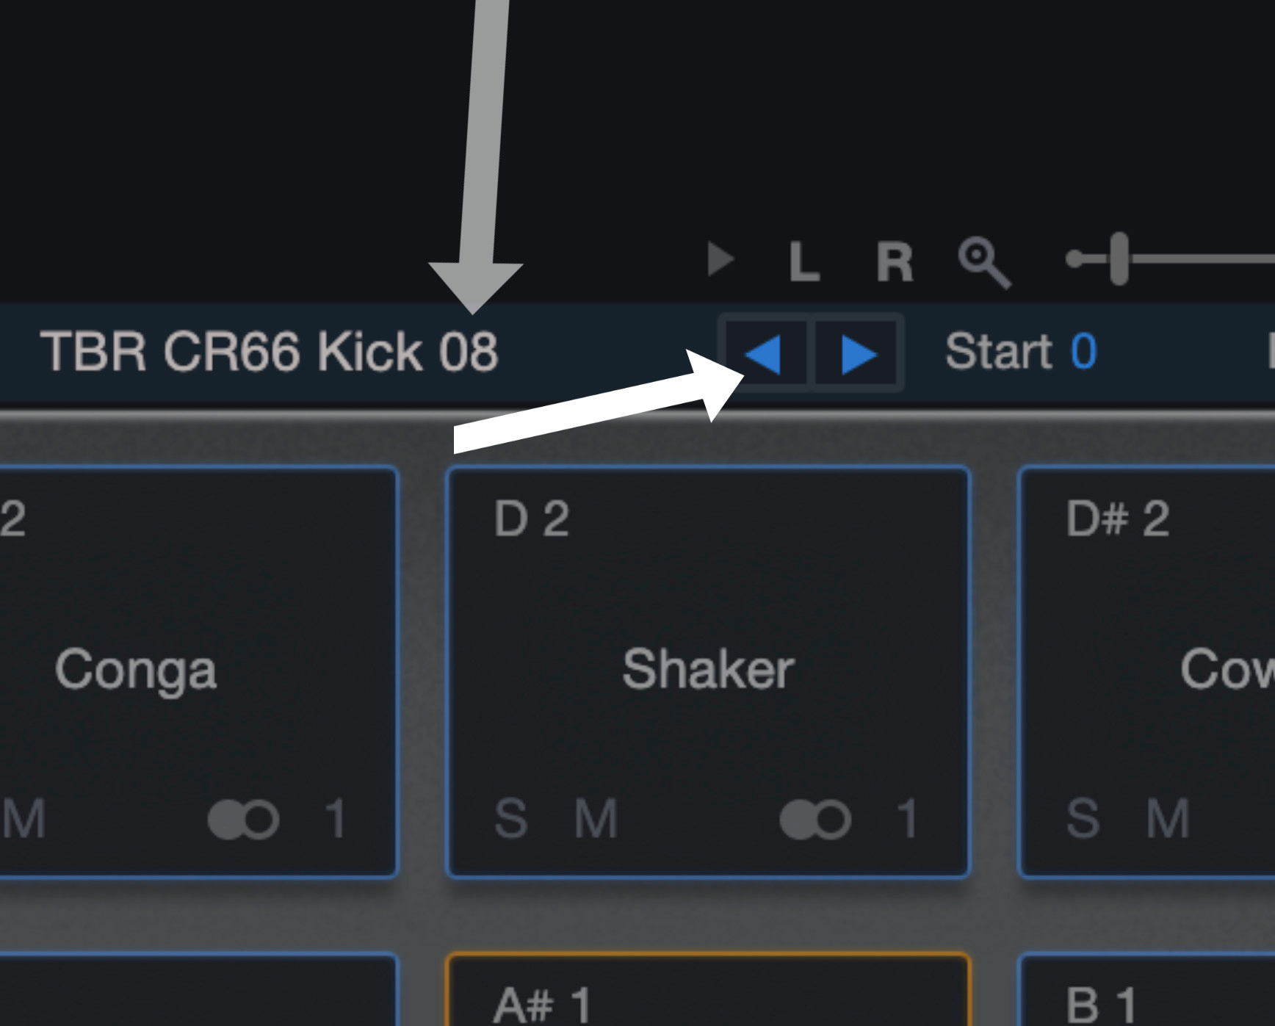
Task: Select the Shaker pad
Action: click(708, 668)
